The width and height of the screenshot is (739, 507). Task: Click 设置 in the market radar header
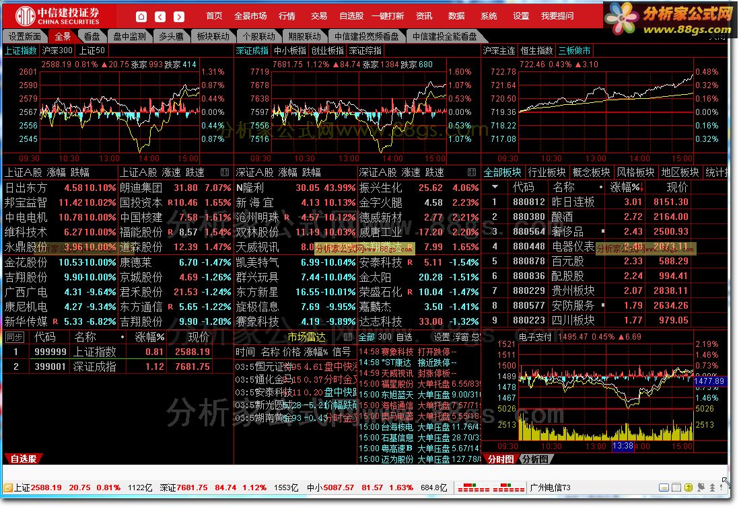click(442, 337)
